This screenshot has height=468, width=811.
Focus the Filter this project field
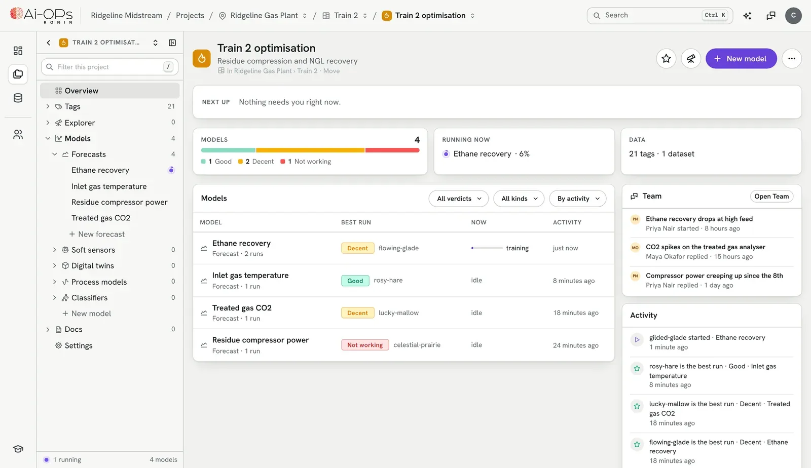coord(109,67)
